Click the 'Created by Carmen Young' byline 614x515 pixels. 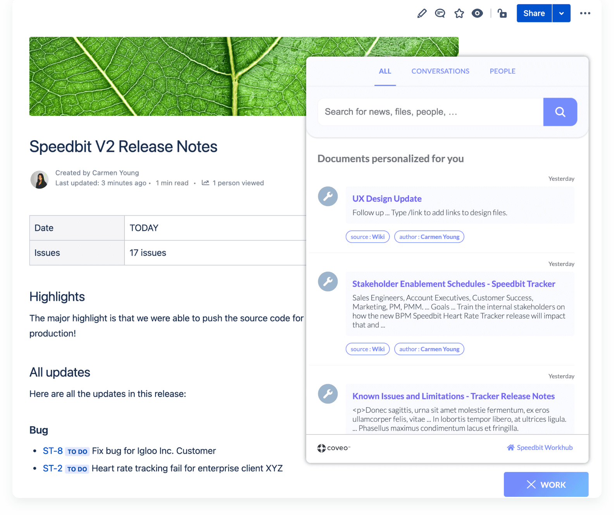tap(97, 173)
